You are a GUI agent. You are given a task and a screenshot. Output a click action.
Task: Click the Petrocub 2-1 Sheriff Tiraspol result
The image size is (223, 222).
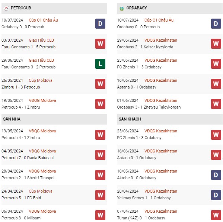click(28, 178)
